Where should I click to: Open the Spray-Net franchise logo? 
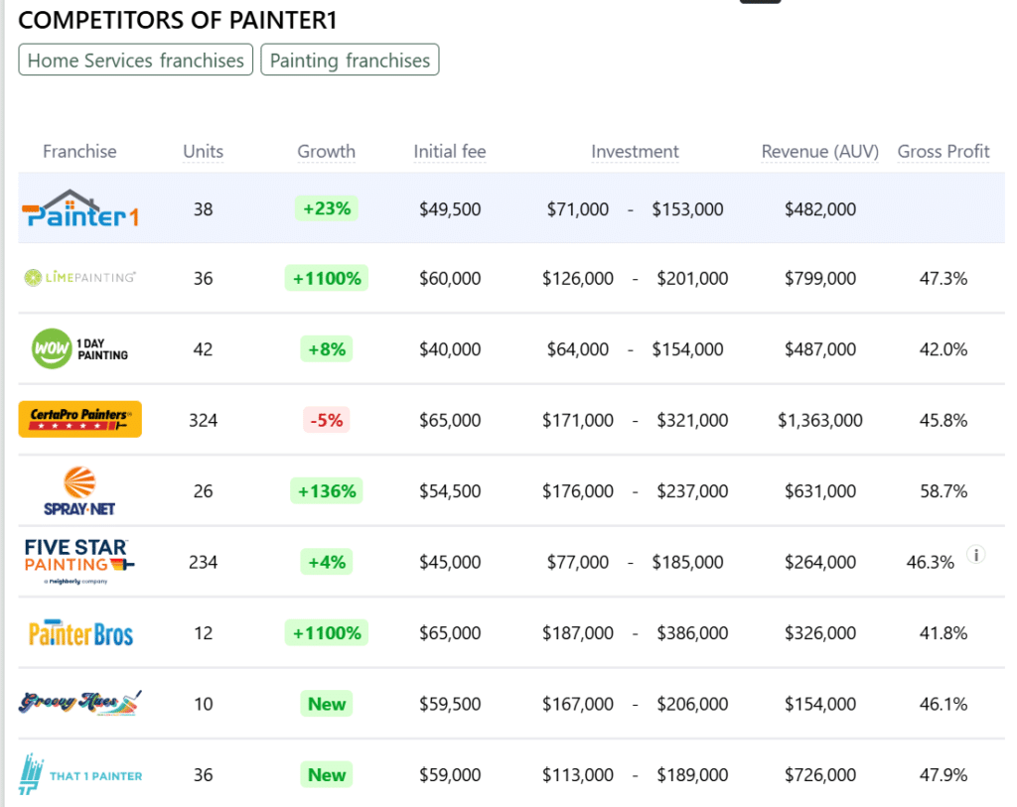click(x=79, y=490)
